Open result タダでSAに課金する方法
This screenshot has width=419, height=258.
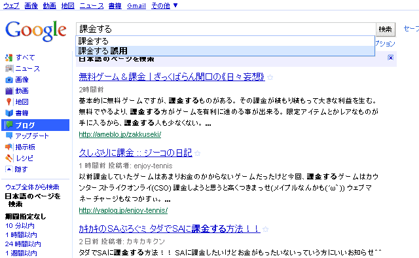pos(170,229)
